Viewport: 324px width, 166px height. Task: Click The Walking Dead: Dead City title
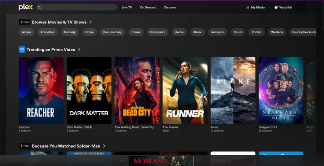(134, 127)
